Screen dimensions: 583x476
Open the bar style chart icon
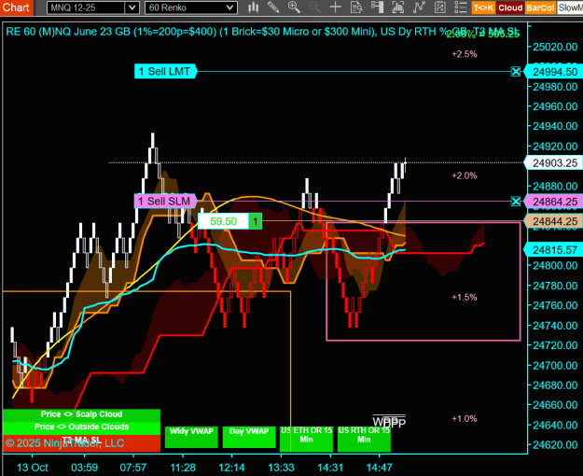pyautogui.click(x=253, y=7)
